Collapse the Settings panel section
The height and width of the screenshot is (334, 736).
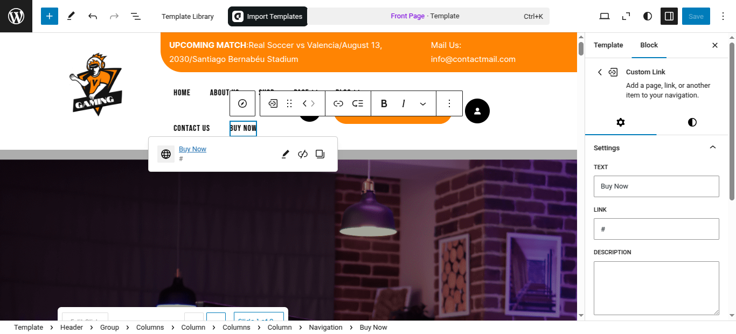click(713, 148)
